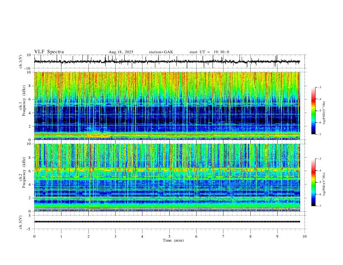Select the 'Aug.18, 2025' date label
This screenshot has width=343, height=265.
(x=121, y=52)
